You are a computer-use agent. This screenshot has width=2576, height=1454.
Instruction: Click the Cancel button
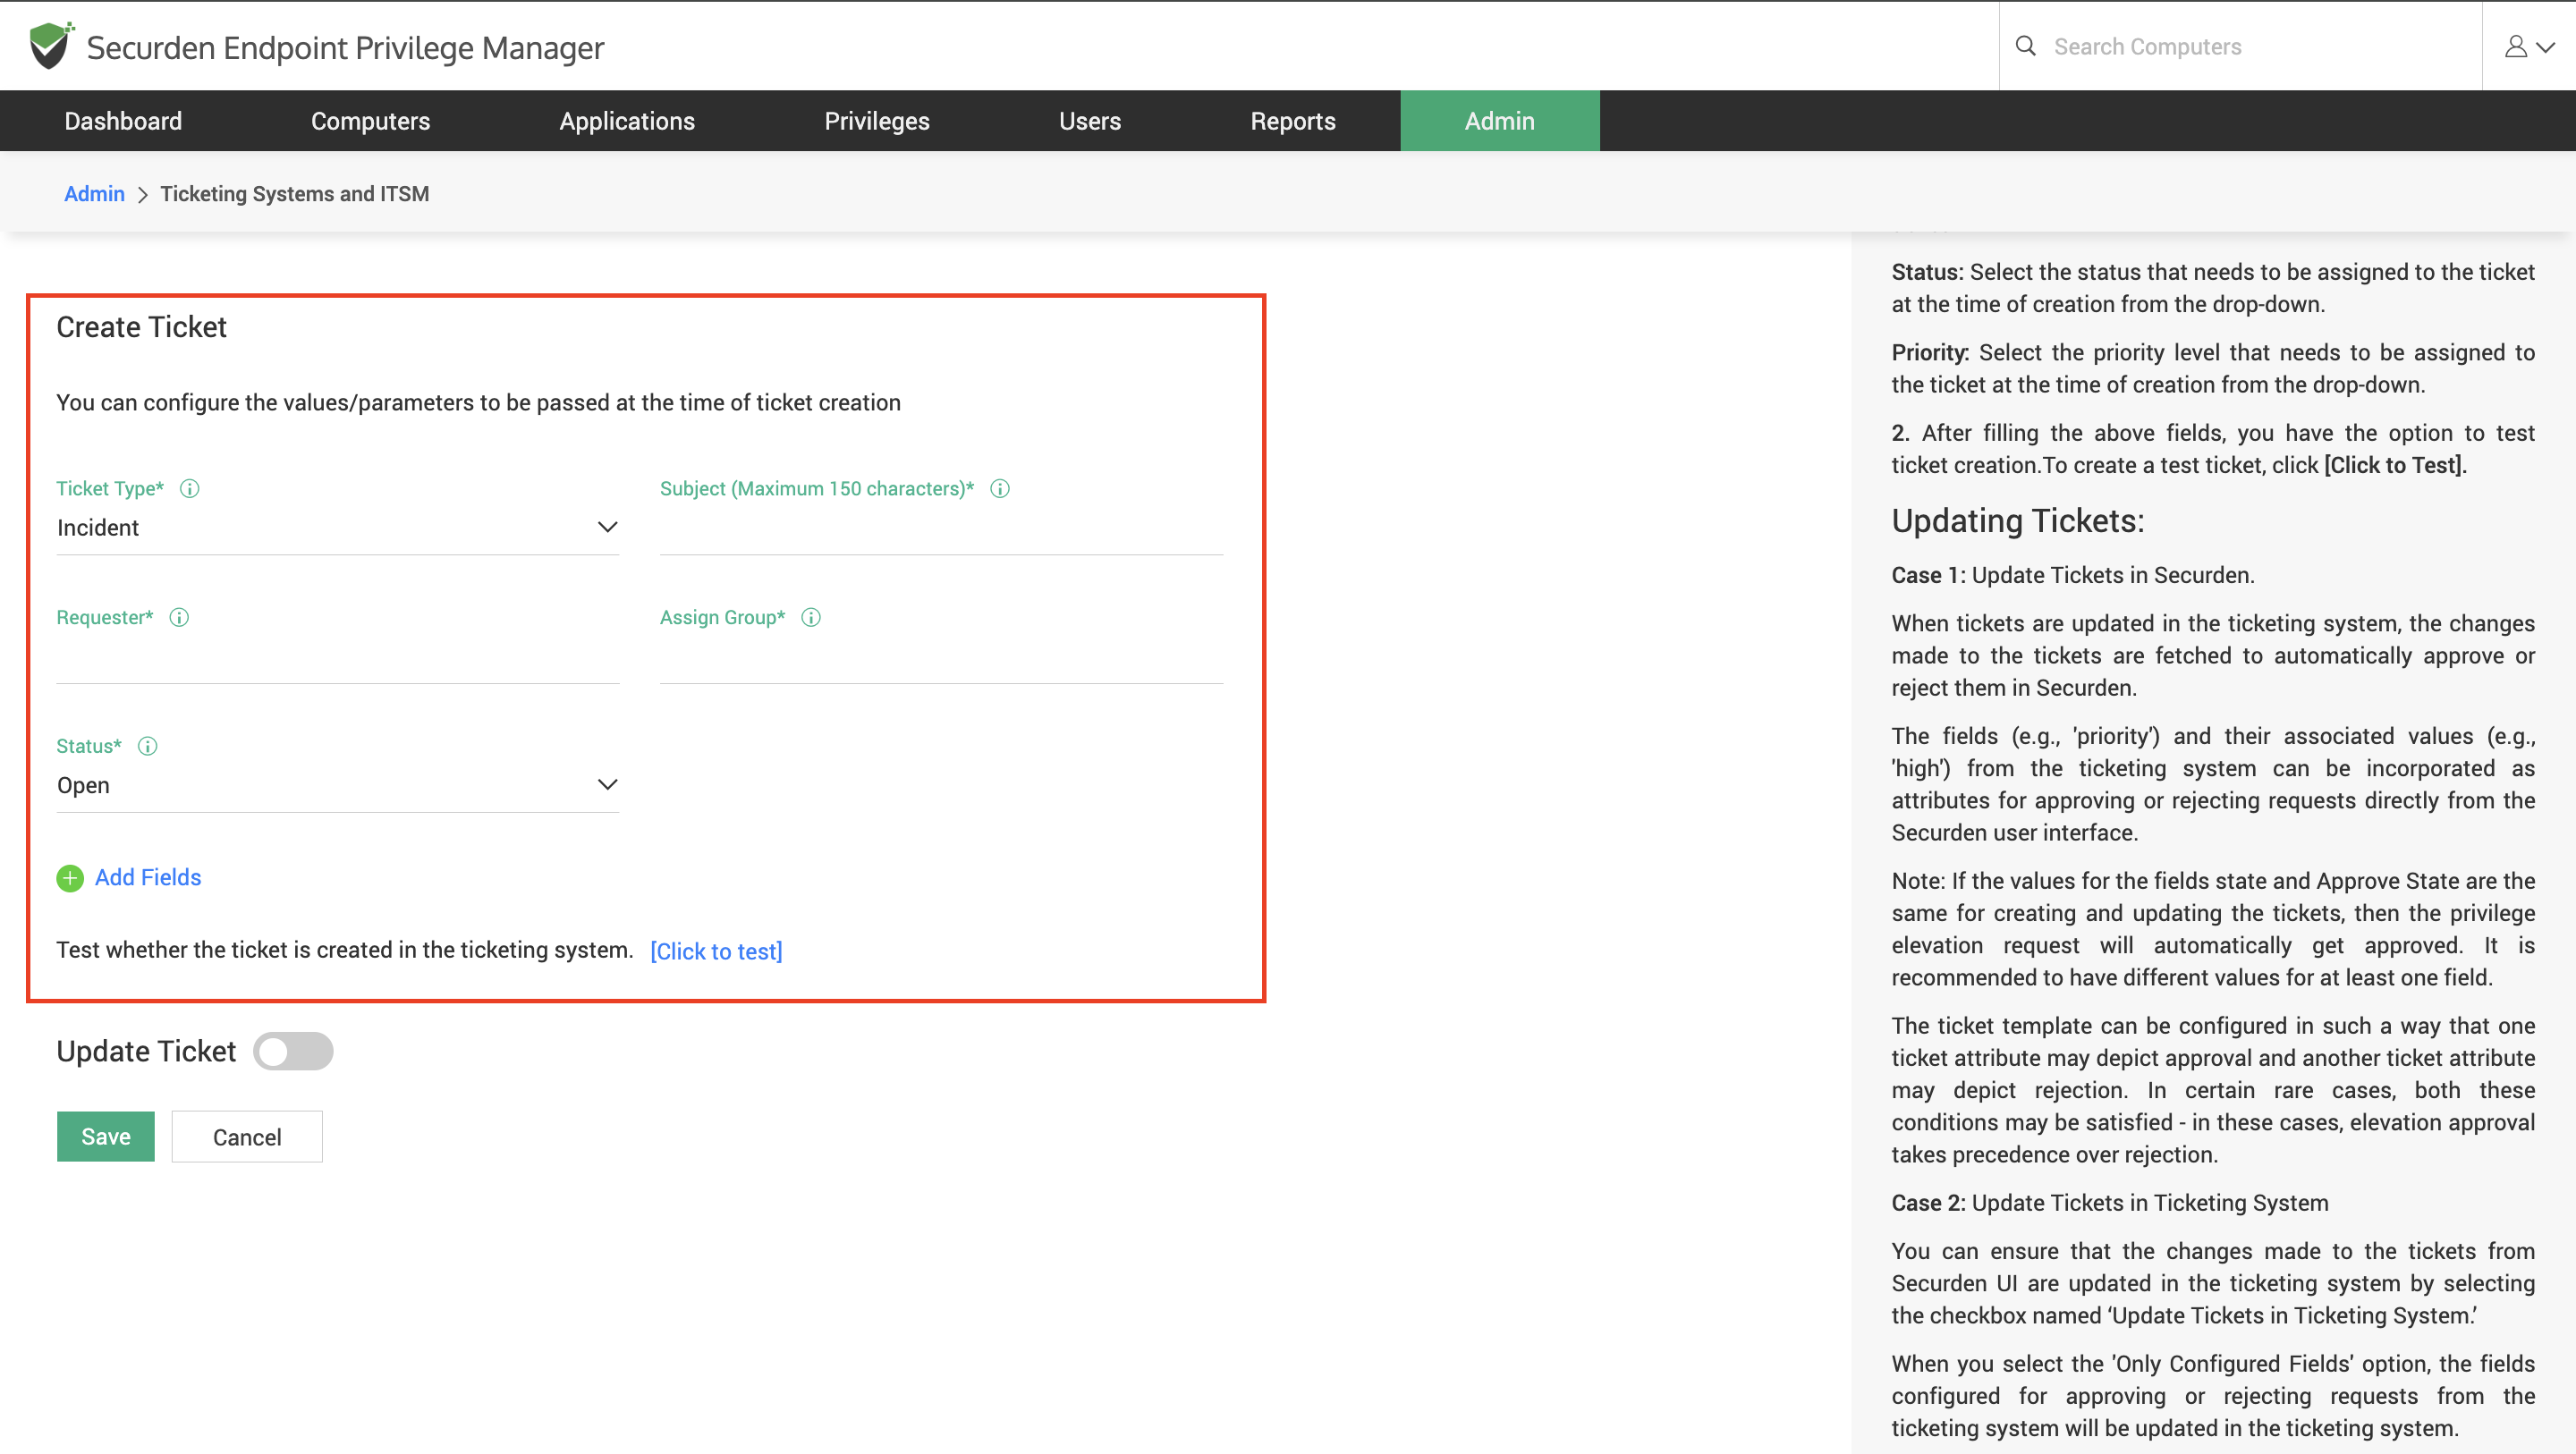coord(247,1136)
